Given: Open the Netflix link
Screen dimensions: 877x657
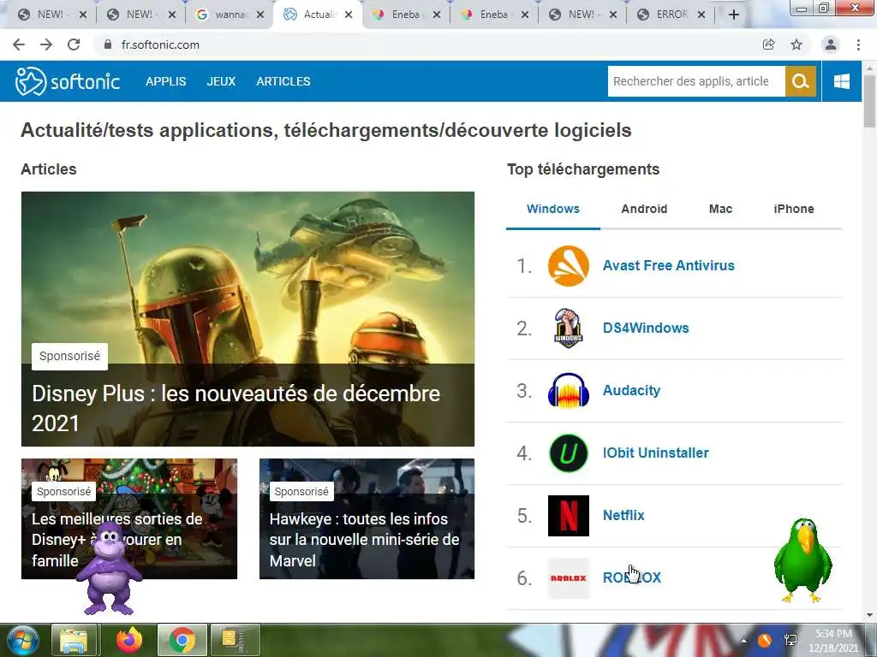Looking at the screenshot, I should pyautogui.click(x=623, y=516).
